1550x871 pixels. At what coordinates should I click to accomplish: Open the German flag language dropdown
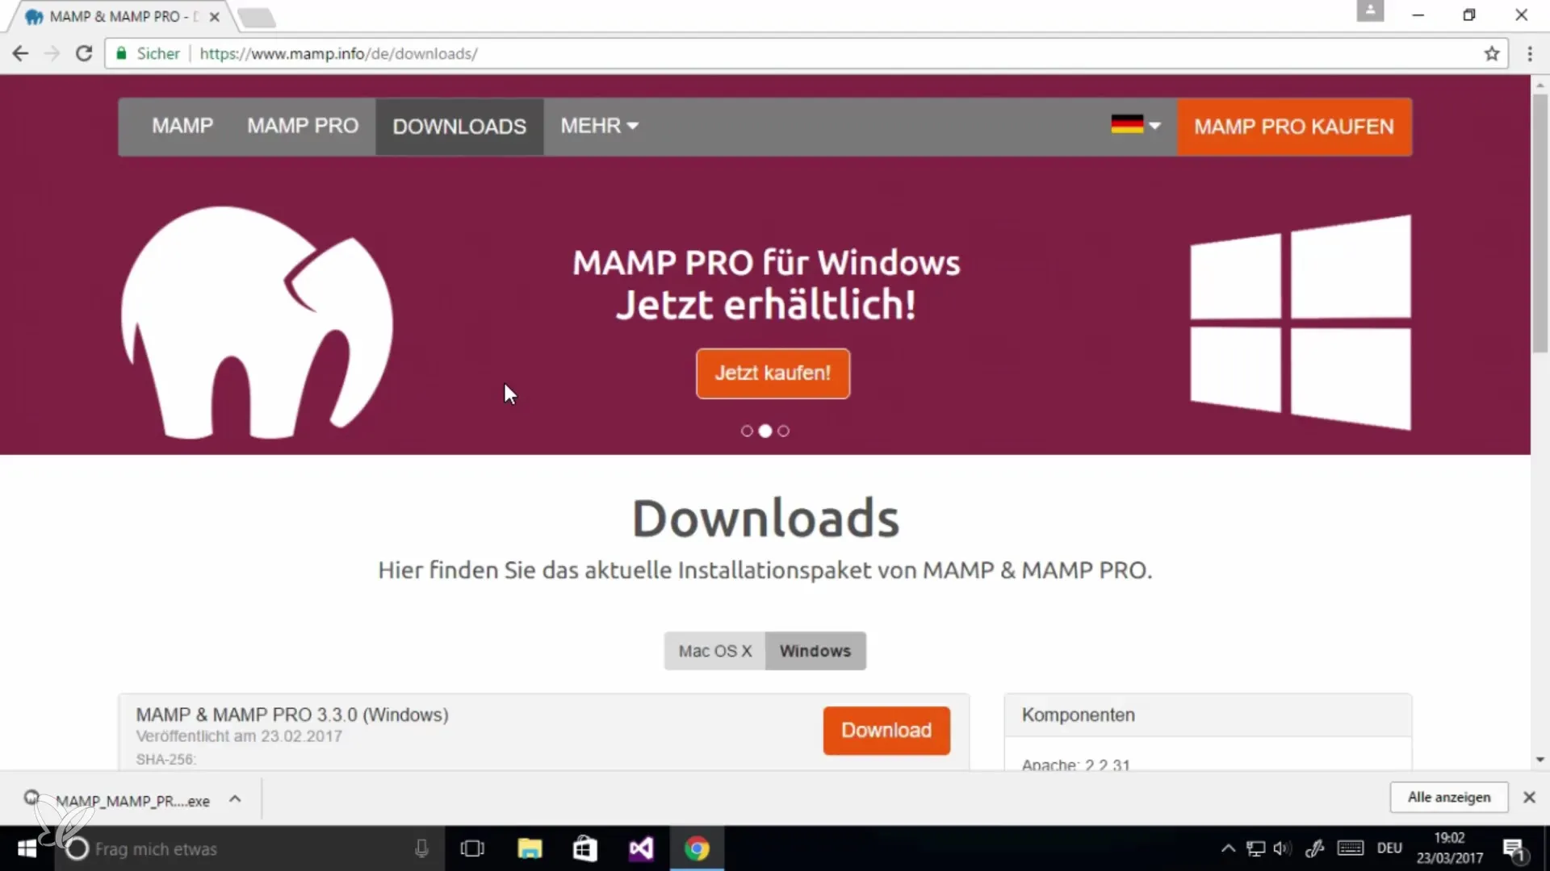[x=1135, y=125]
